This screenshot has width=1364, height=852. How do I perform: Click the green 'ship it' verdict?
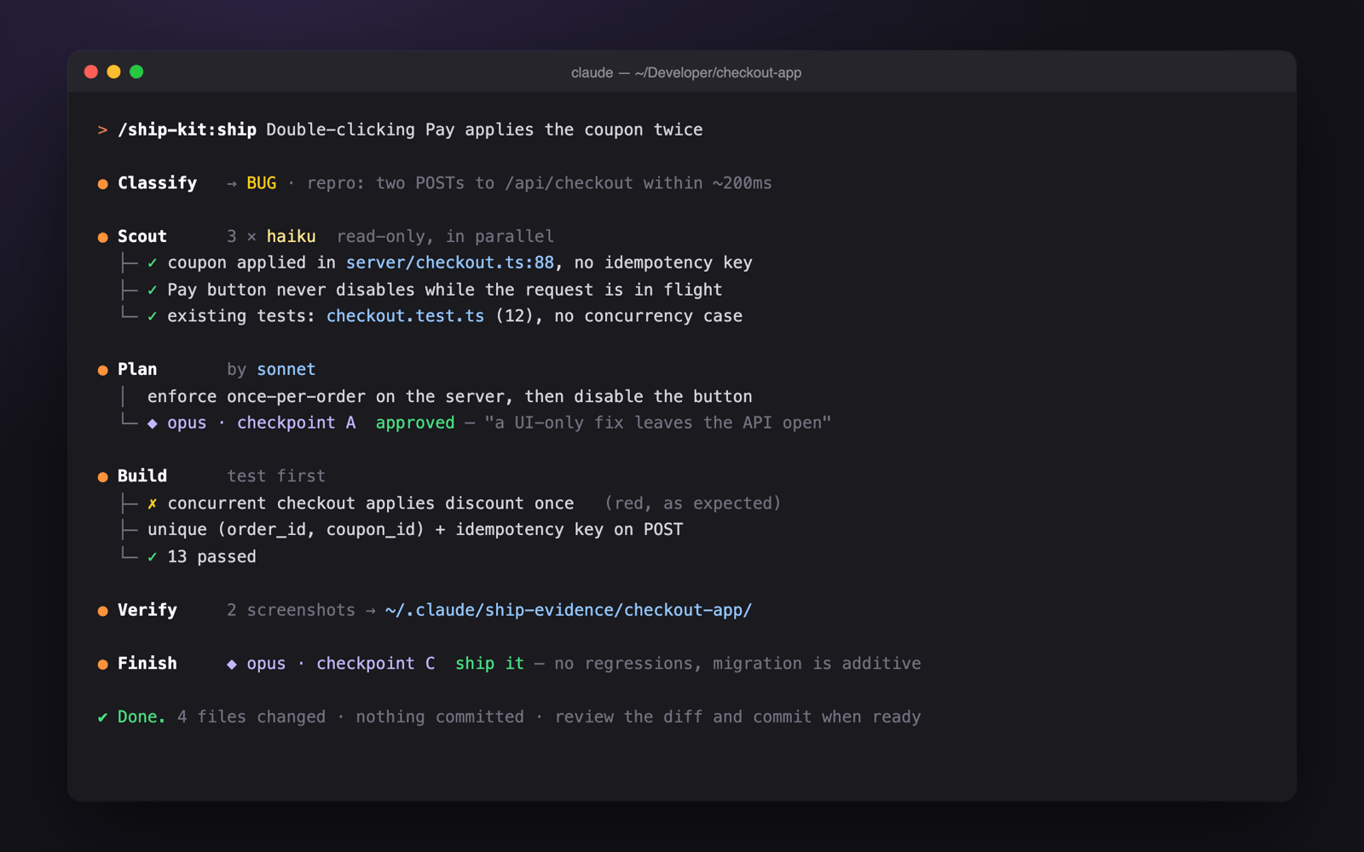click(489, 663)
